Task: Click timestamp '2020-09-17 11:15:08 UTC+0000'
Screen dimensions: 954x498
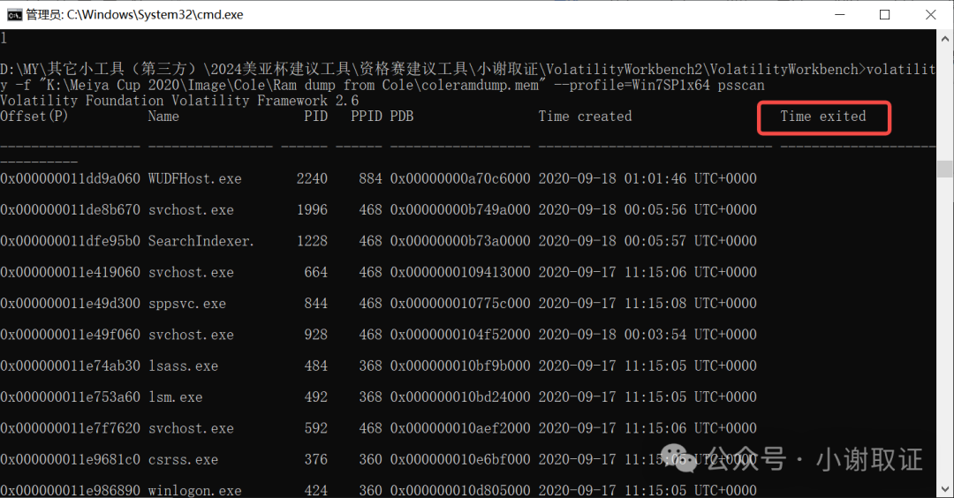Action: click(647, 304)
